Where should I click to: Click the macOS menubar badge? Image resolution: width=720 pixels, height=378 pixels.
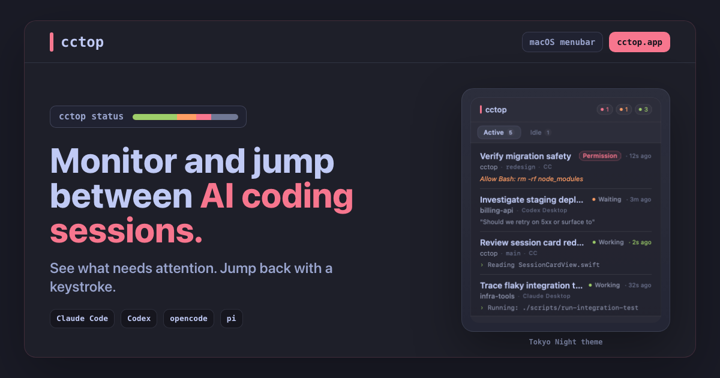[x=562, y=42]
